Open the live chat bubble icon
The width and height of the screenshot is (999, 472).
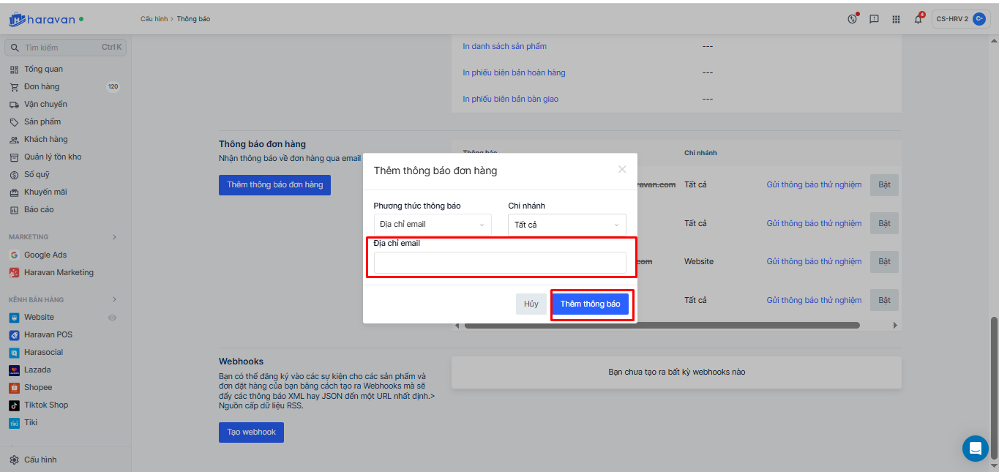coord(975,448)
